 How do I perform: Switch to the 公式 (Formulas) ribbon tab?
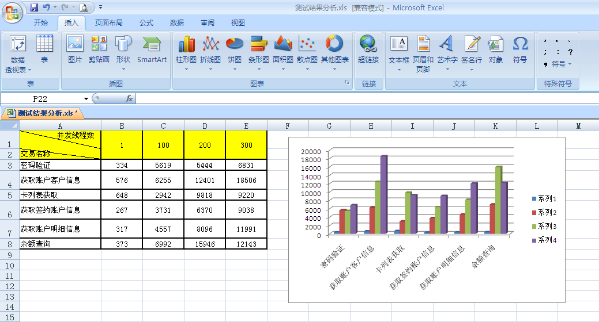(146, 23)
